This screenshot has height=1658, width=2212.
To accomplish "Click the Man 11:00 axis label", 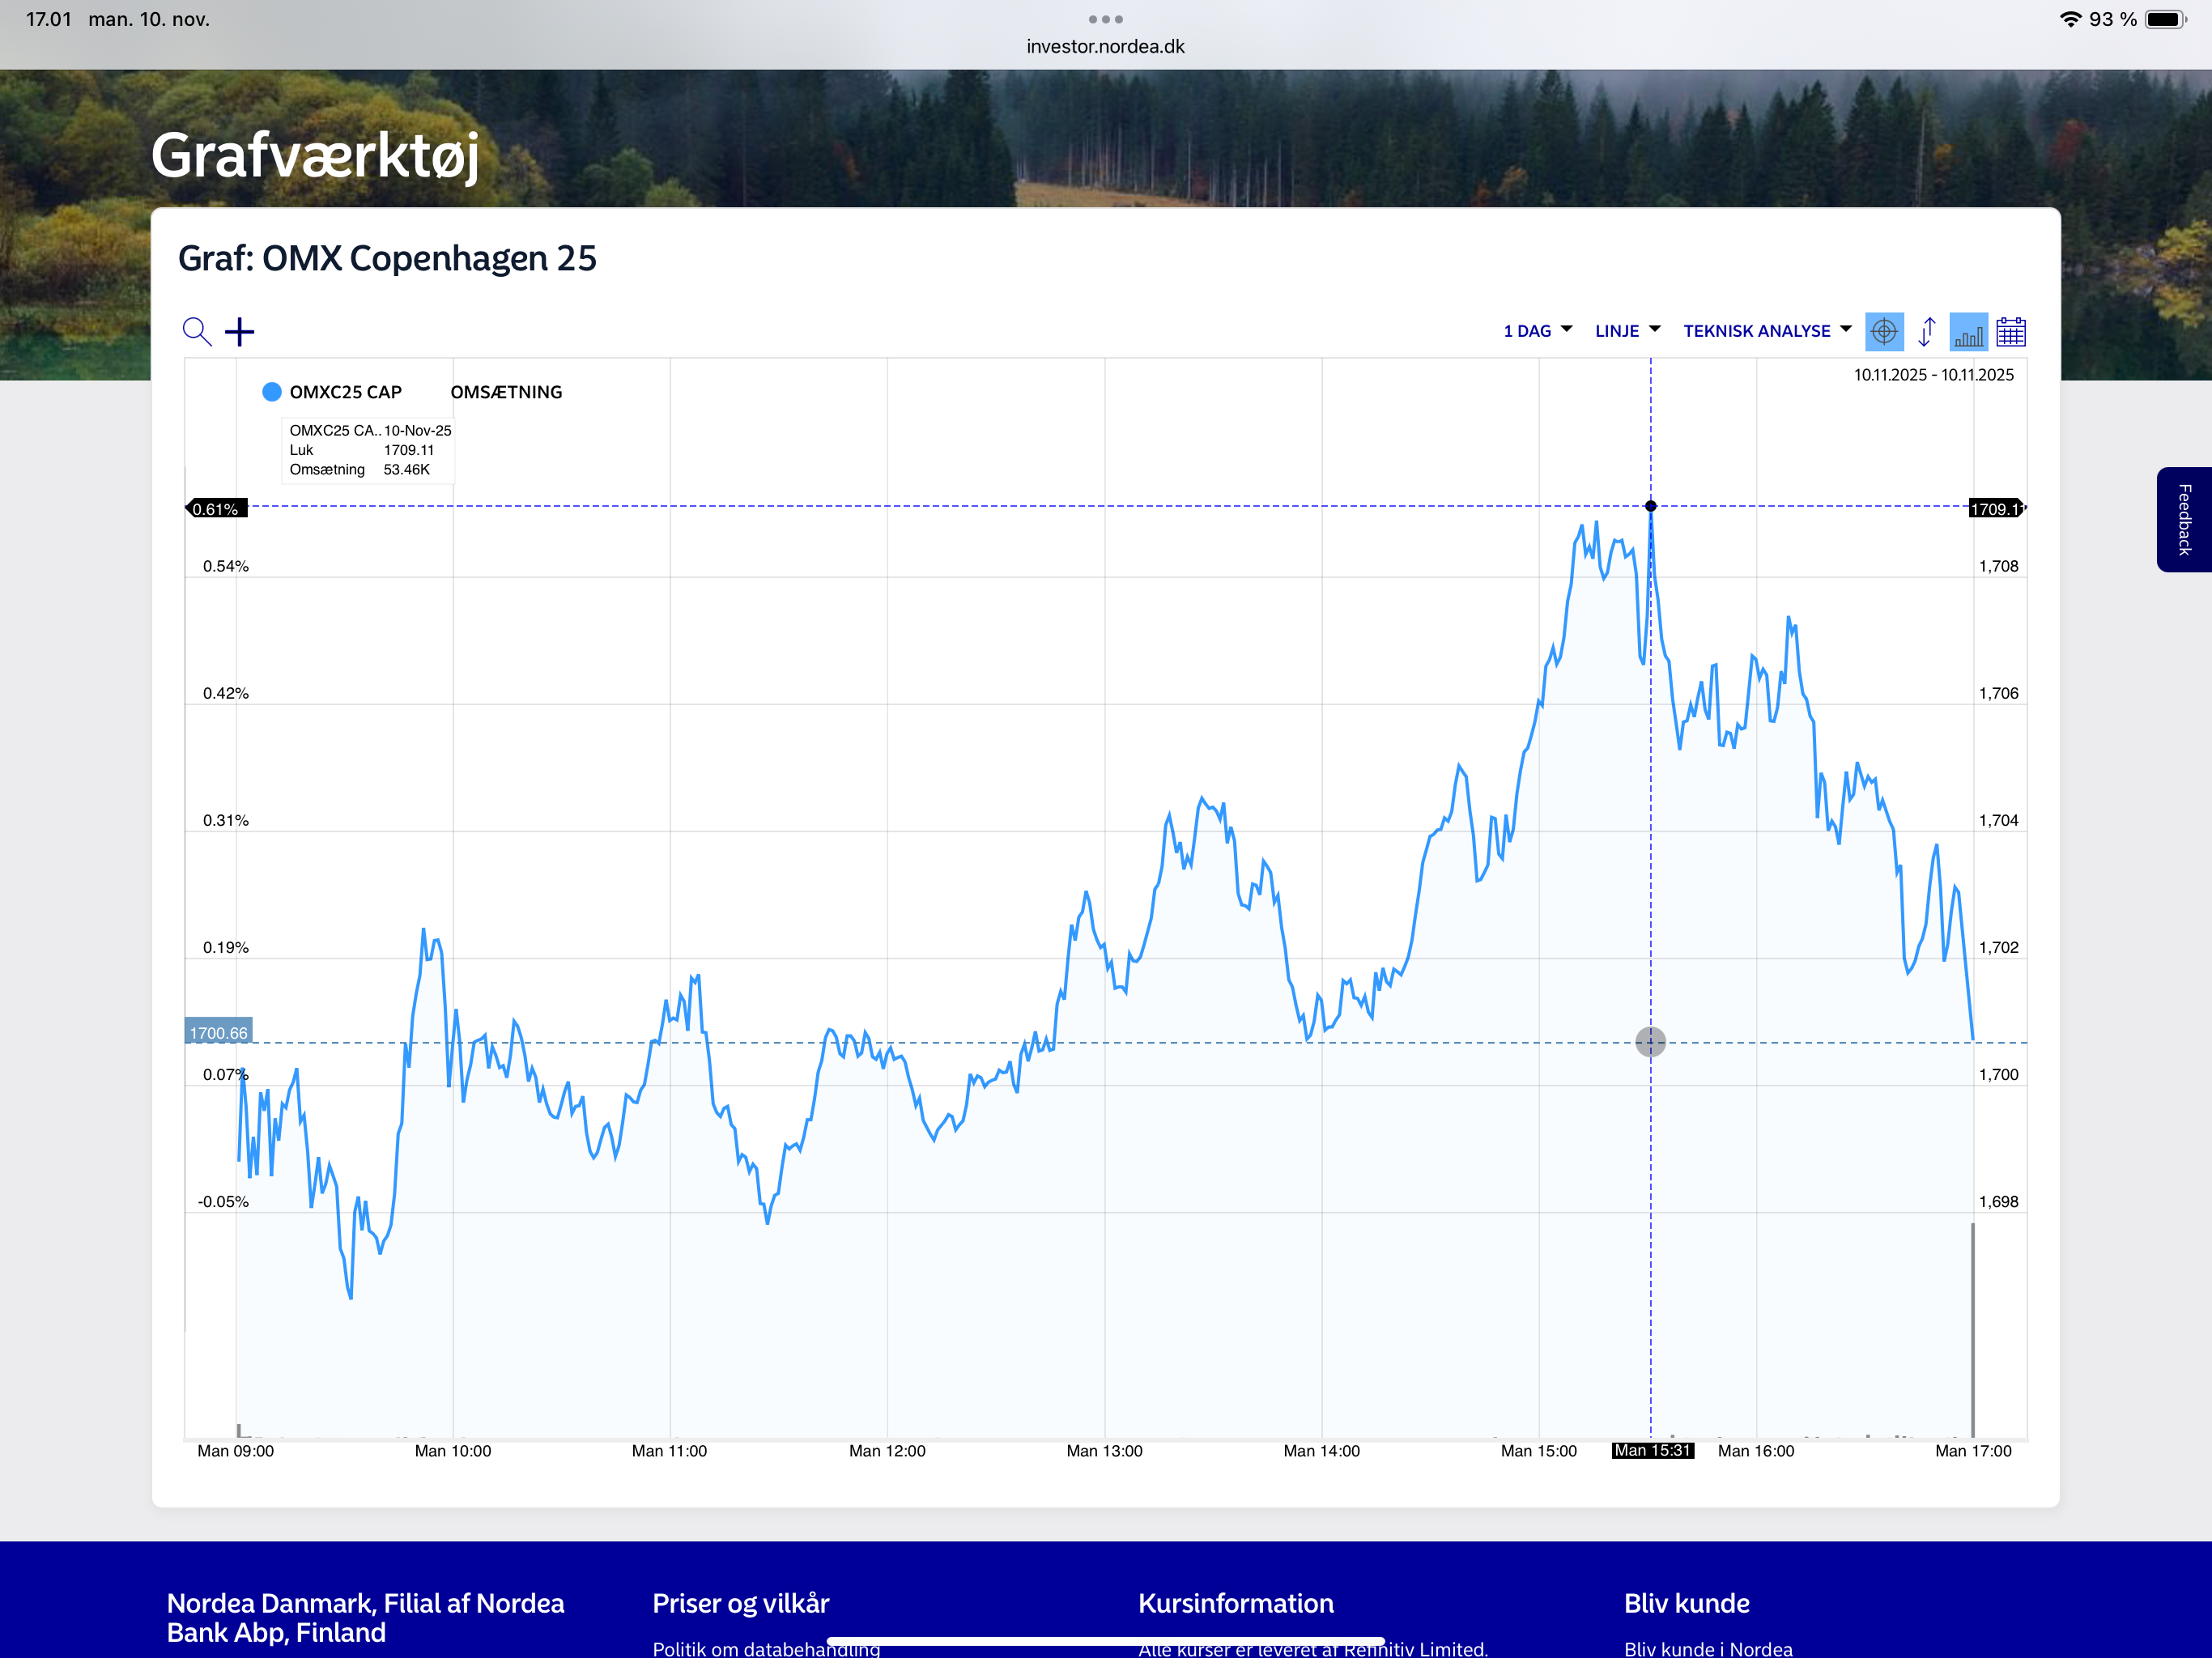I will [x=670, y=1451].
